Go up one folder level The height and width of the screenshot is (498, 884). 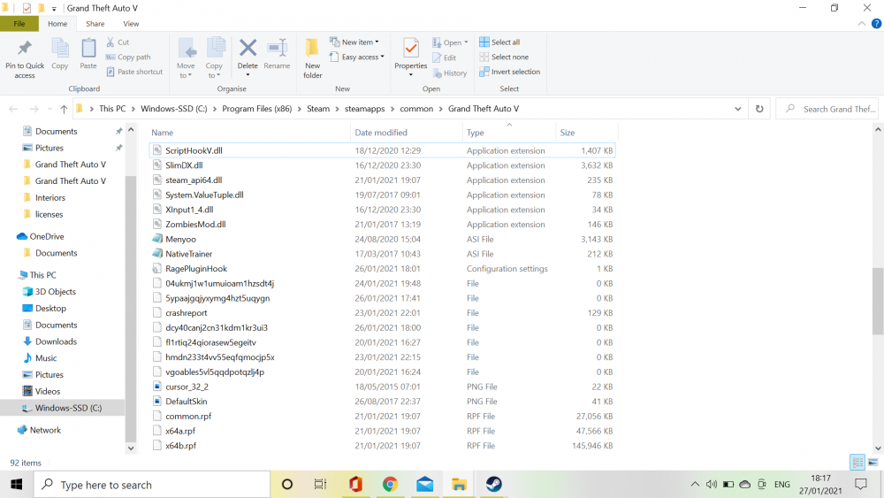coord(64,109)
